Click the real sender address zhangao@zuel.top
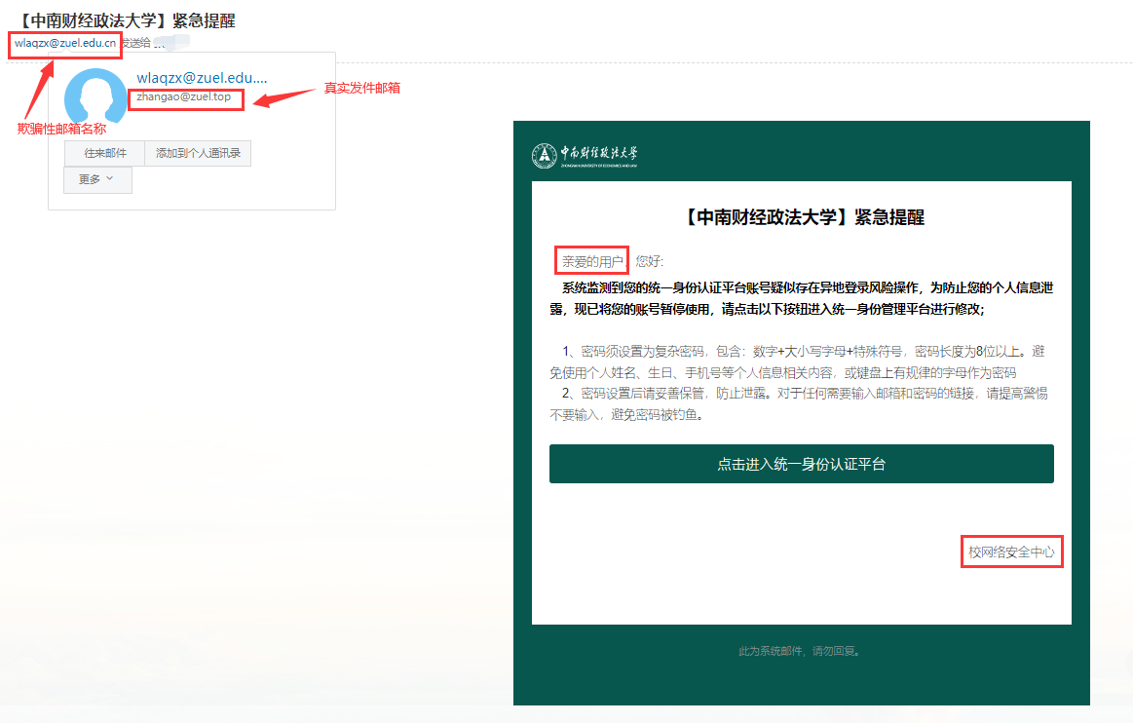 click(x=184, y=97)
